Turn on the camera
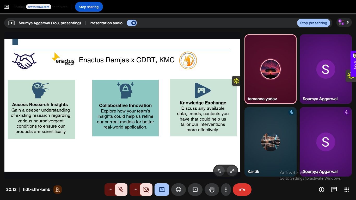Image resolution: width=356 pixels, height=200 pixels. point(146,190)
